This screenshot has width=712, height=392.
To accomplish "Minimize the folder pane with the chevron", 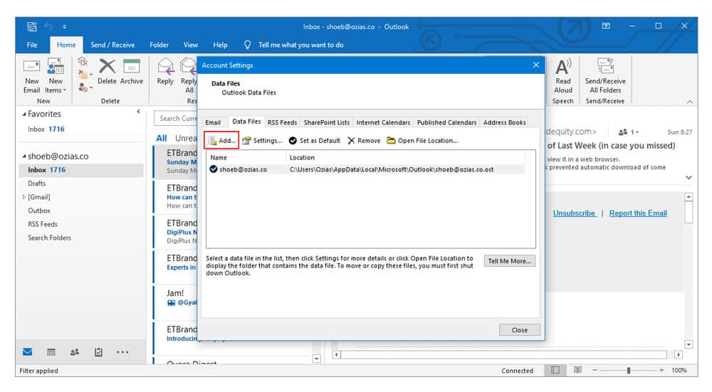I will 139,112.
